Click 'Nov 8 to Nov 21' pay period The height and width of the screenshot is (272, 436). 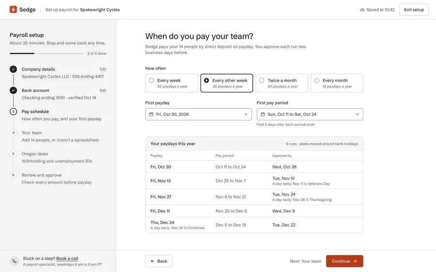[x=231, y=196]
